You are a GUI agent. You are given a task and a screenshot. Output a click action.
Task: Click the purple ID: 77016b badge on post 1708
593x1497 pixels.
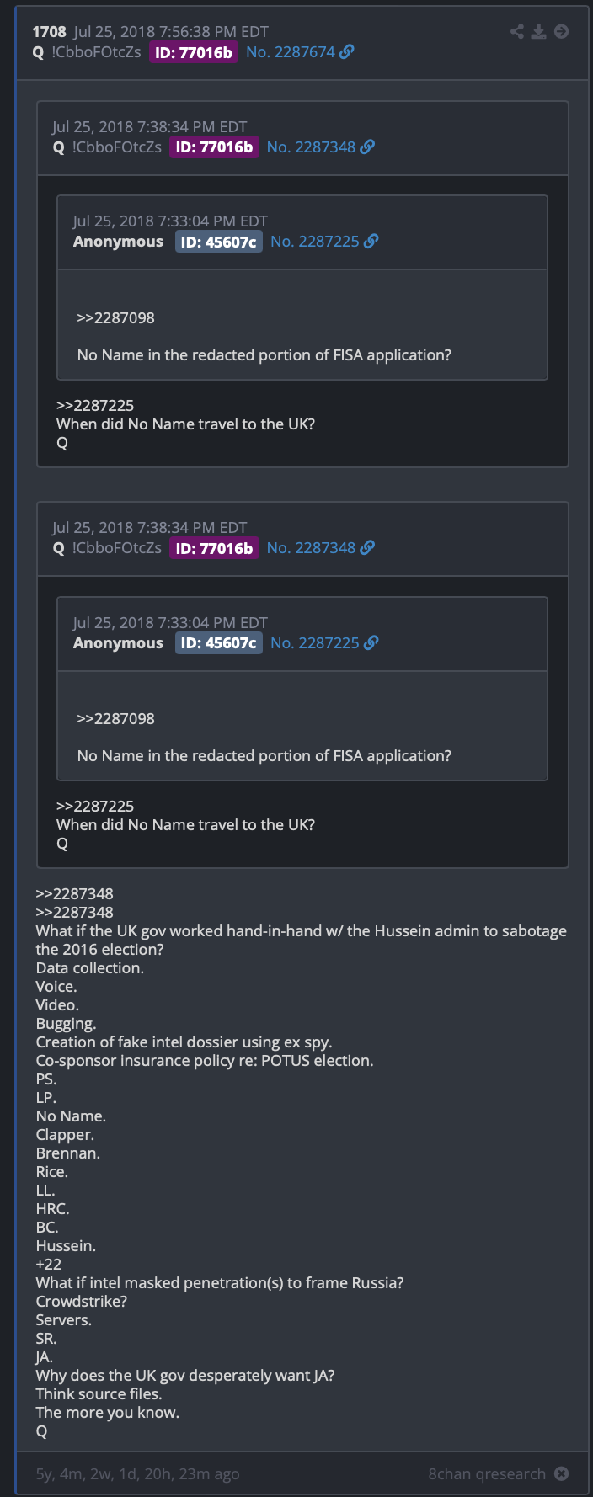click(x=194, y=52)
